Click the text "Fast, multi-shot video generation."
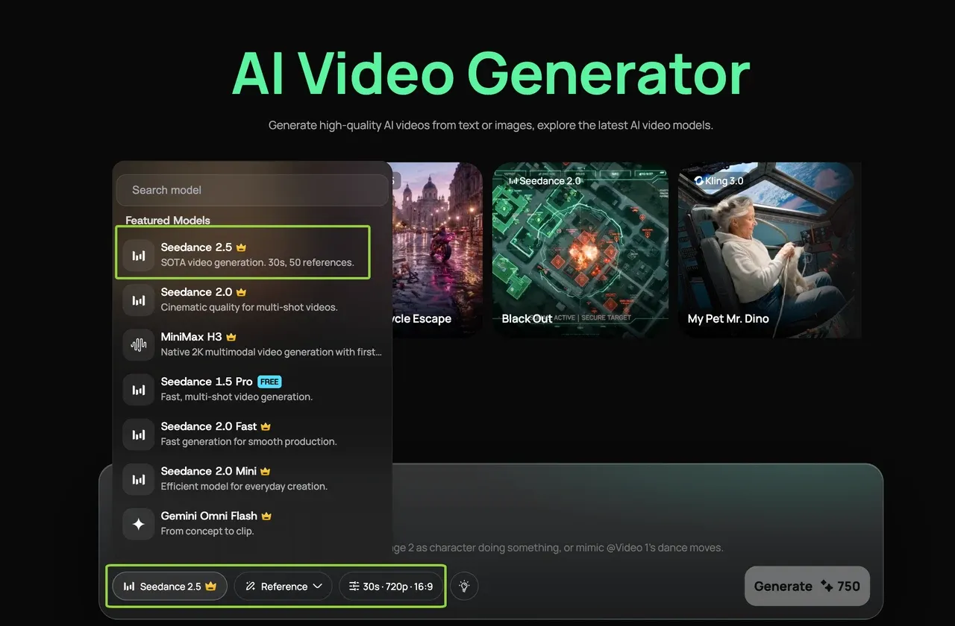Image resolution: width=955 pixels, height=626 pixels. click(x=237, y=396)
